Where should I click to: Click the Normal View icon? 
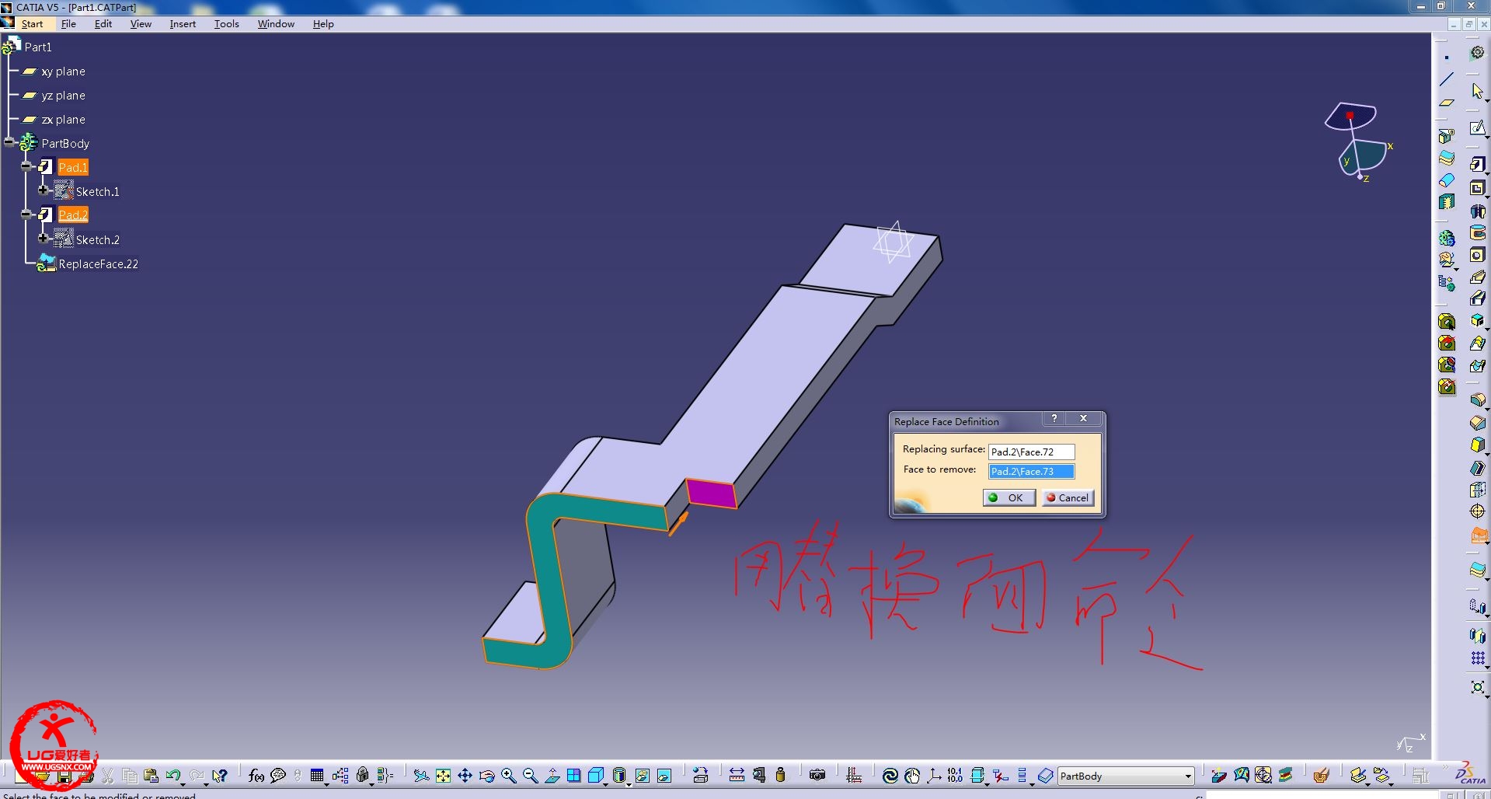pyautogui.click(x=552, y=775)
